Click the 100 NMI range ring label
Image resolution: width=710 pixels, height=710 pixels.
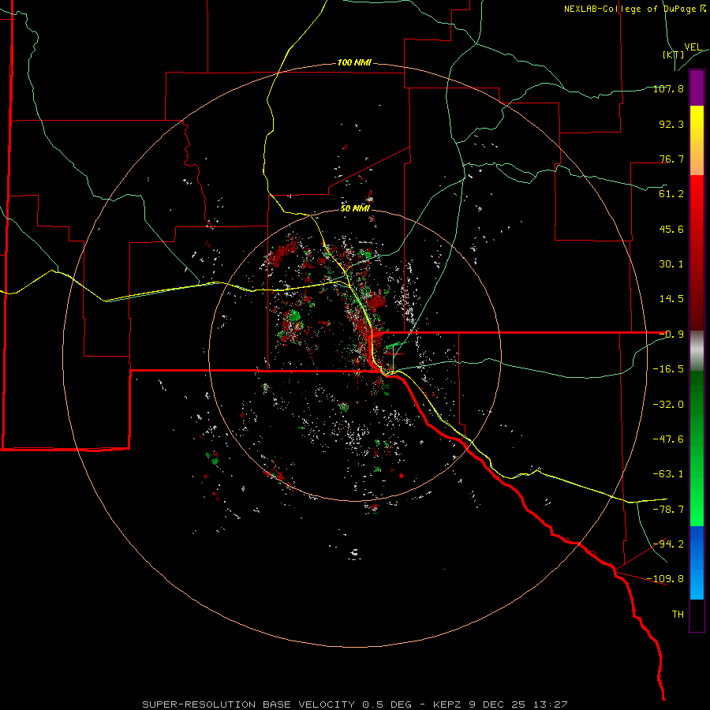354,62
